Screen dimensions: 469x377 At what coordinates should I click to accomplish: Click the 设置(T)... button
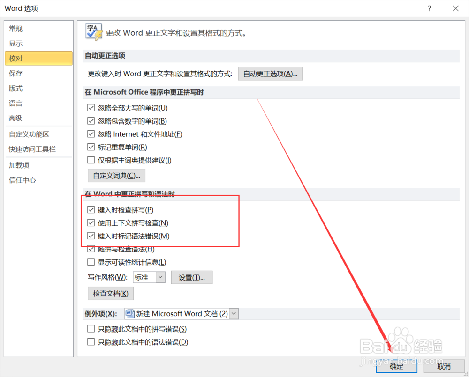click(x=192, y=278)
